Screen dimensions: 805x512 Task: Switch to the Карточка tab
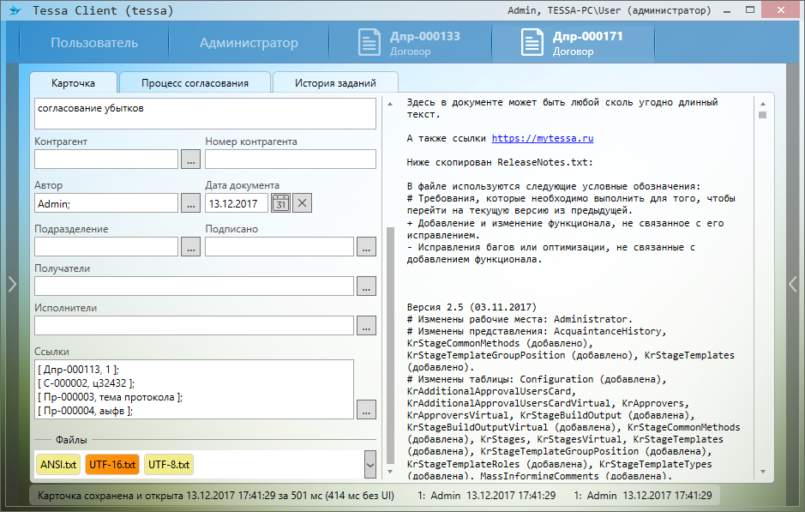coord(74,82)
